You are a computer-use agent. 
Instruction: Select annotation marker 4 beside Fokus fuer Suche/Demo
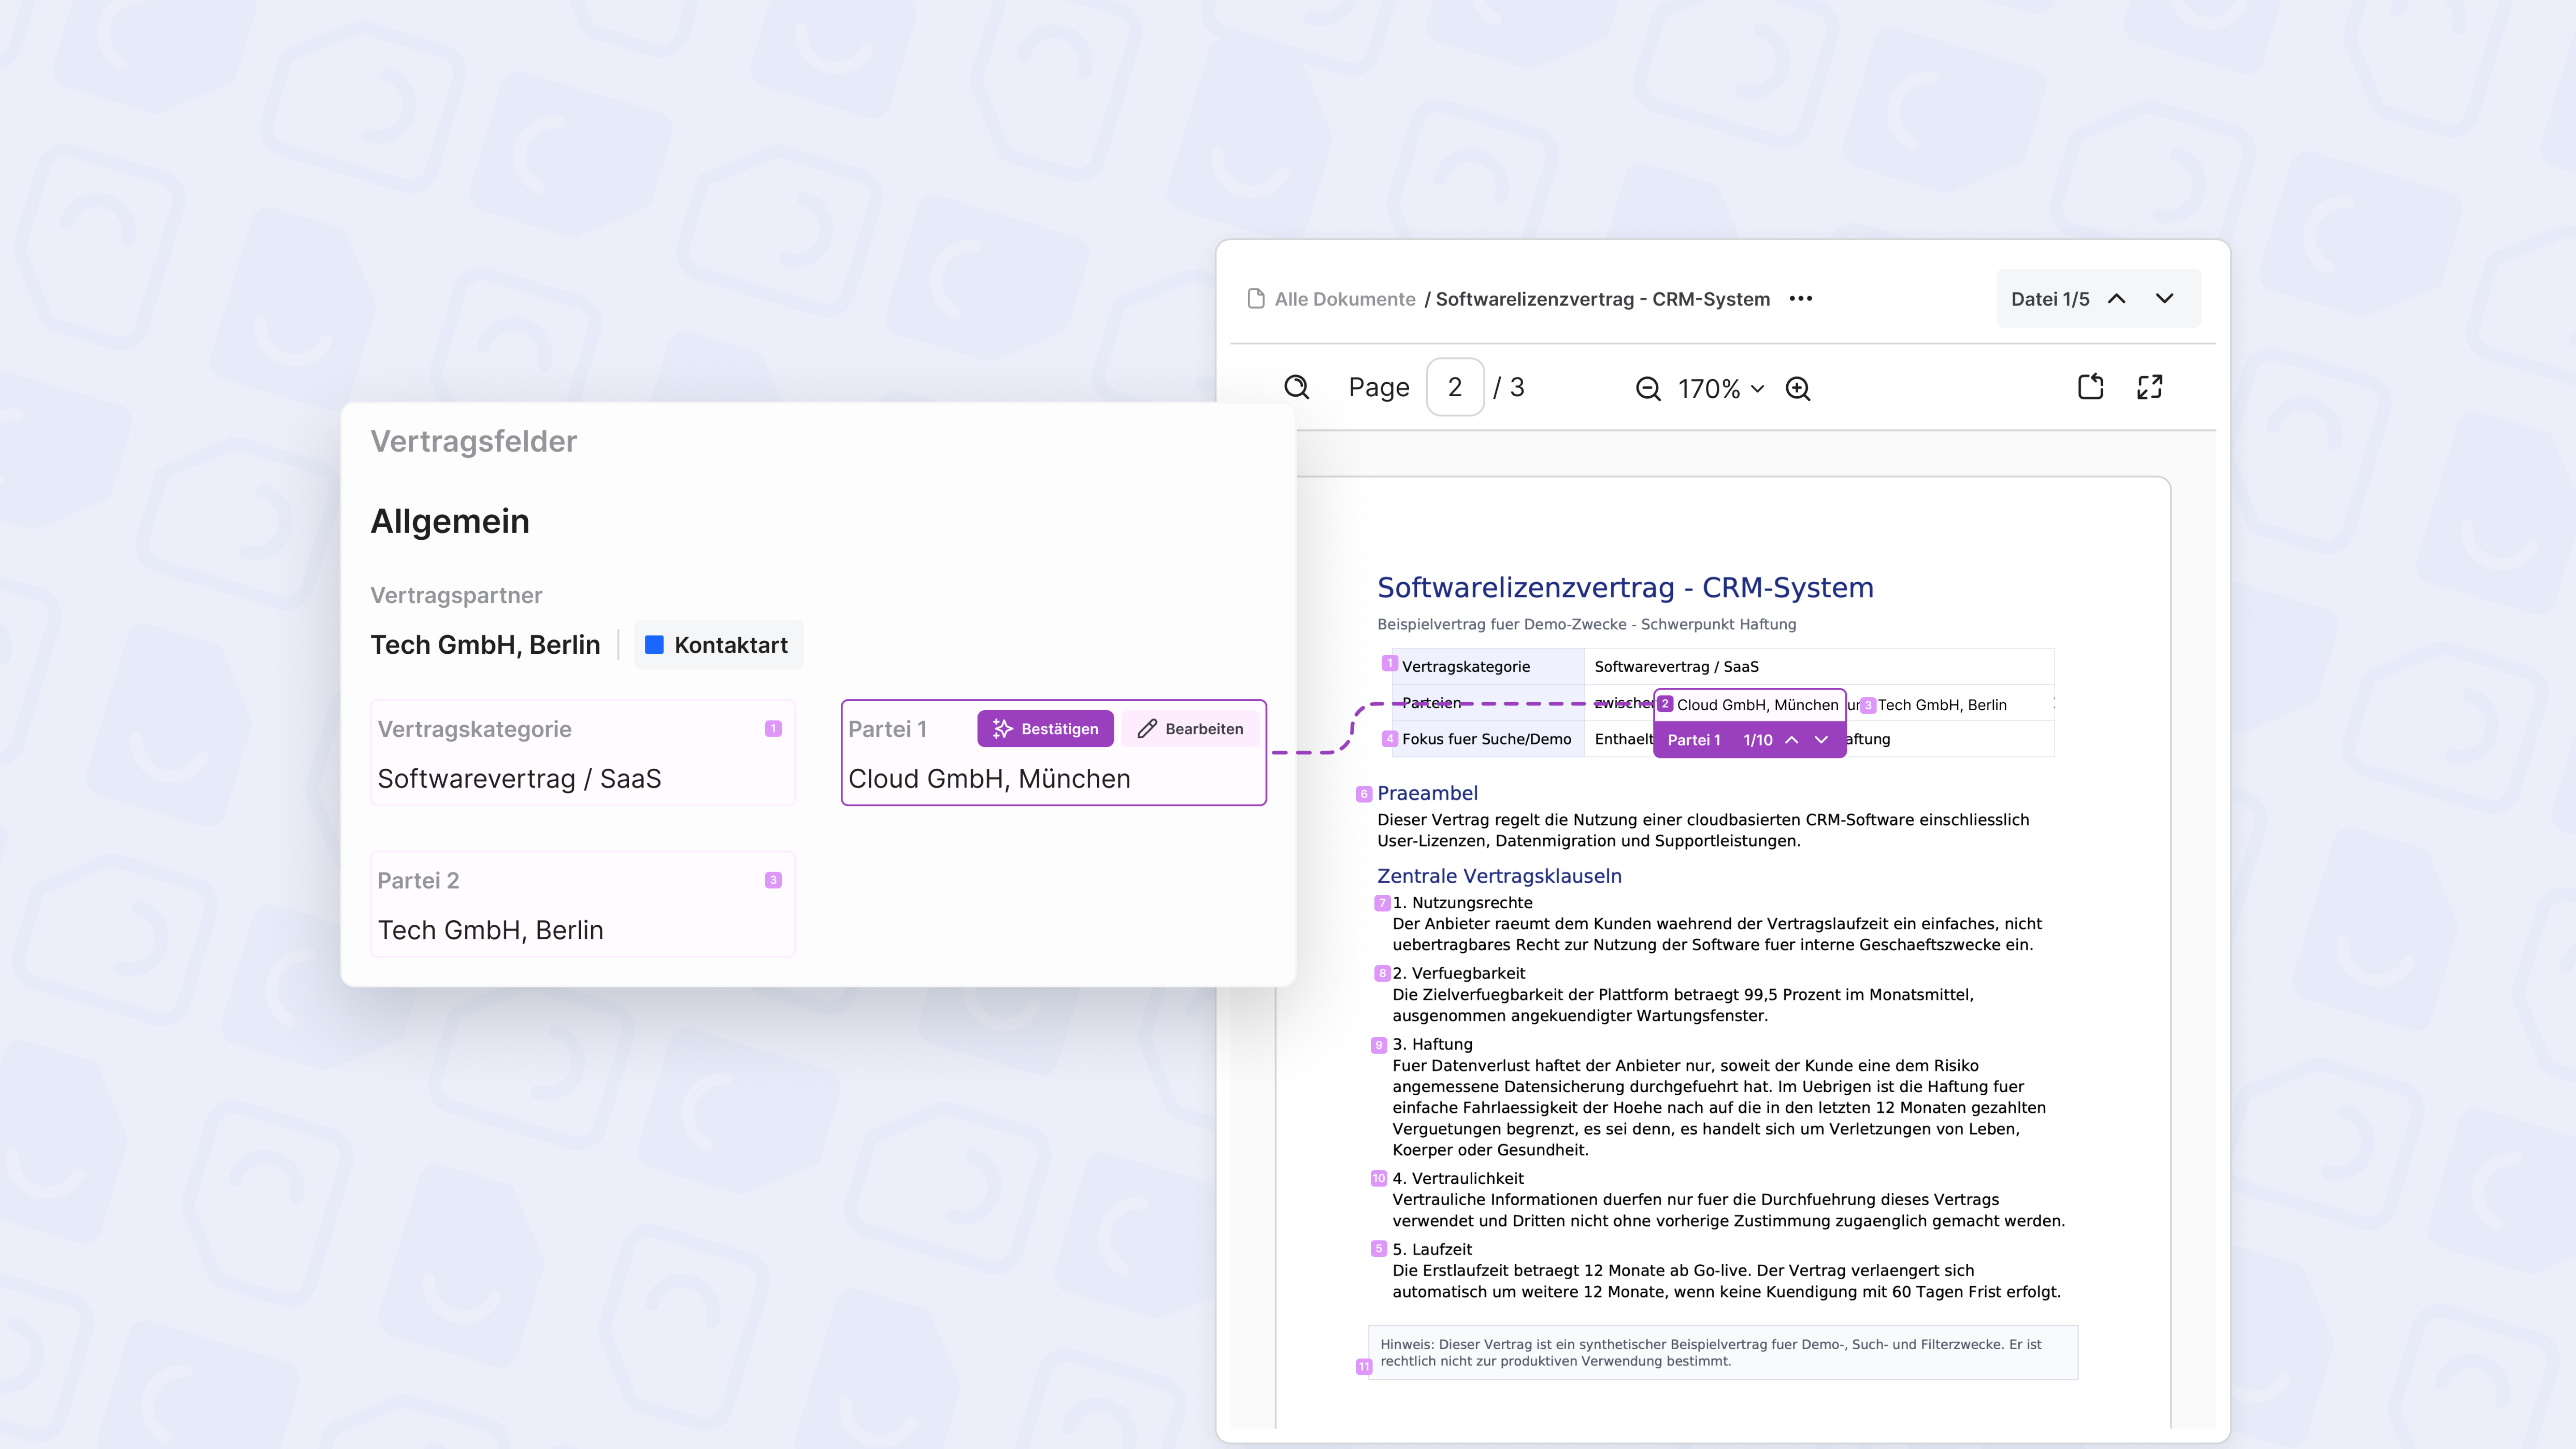click(x=1390, y=739)
